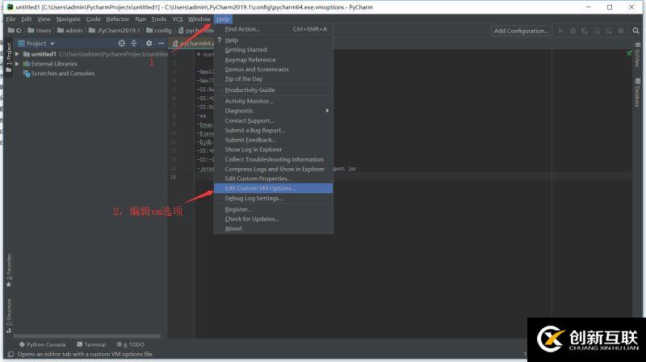Click the Stop icon in toolbar
Screen dimensions: 646x362
[x=621, y=31]
